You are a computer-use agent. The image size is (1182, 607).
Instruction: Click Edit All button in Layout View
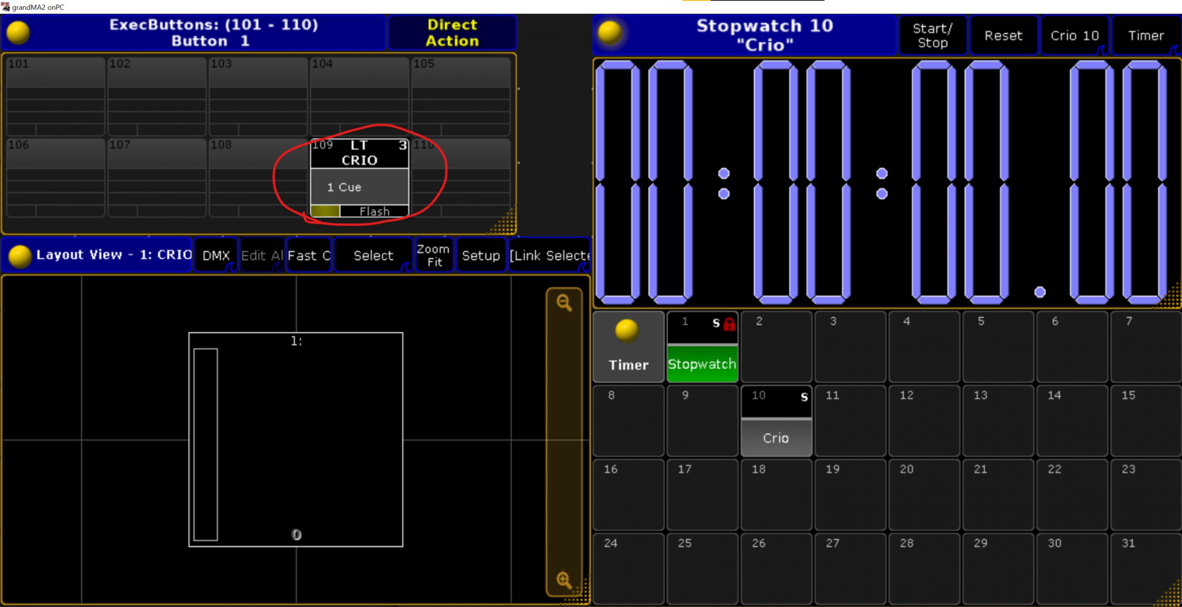[262, 255]
